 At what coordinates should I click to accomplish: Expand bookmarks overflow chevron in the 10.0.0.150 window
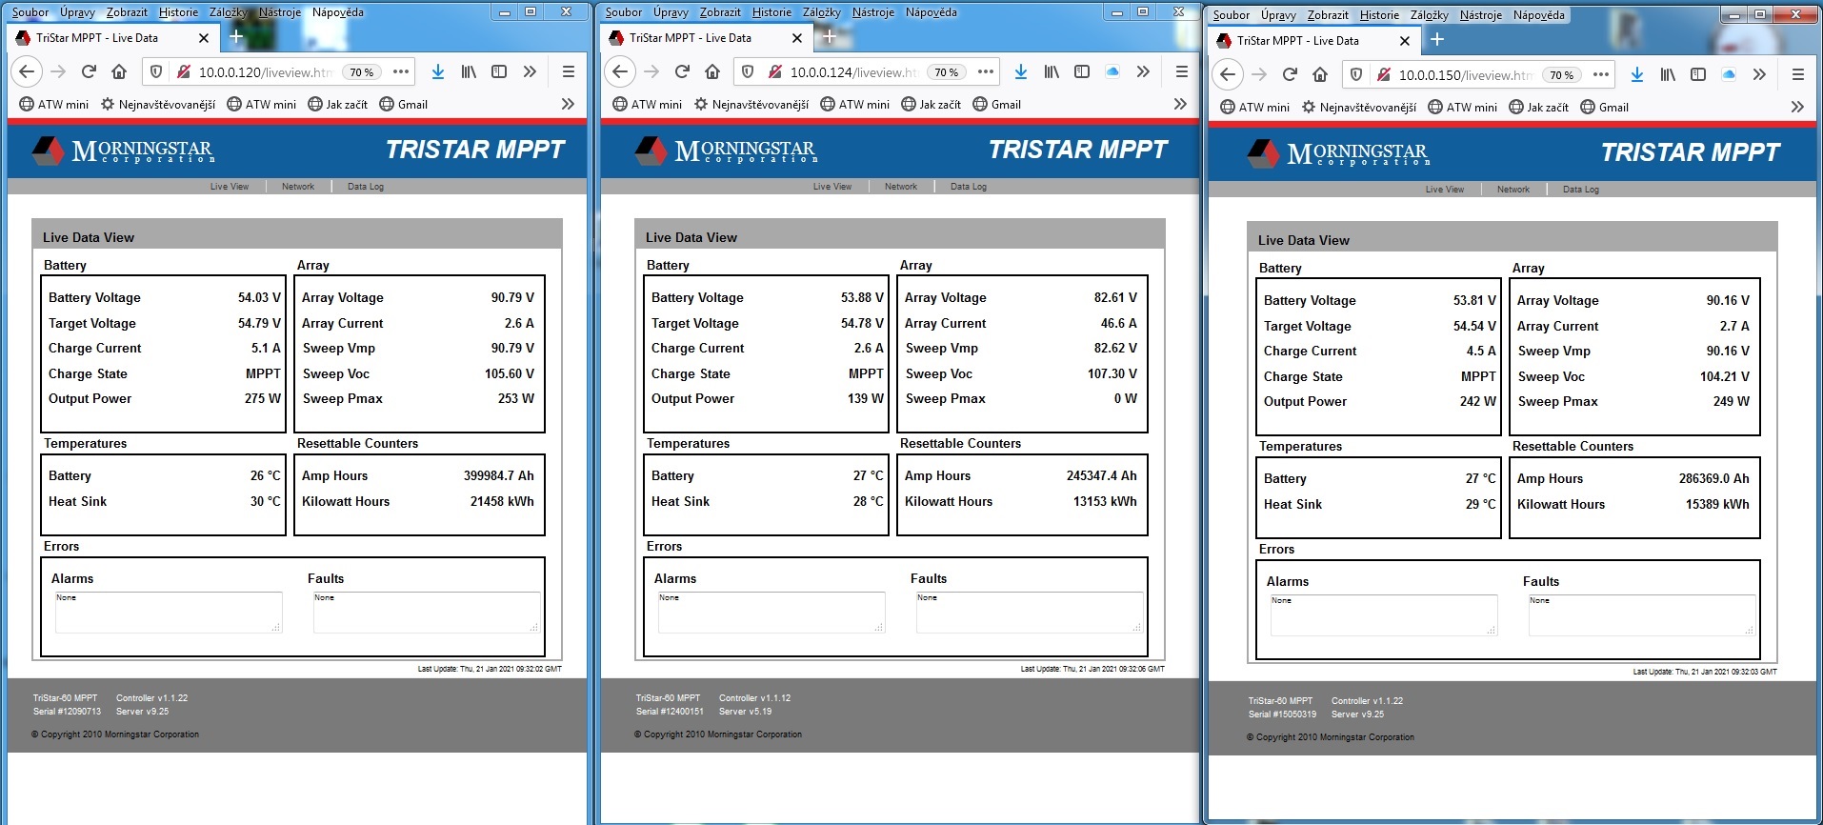pos(1797,107)
